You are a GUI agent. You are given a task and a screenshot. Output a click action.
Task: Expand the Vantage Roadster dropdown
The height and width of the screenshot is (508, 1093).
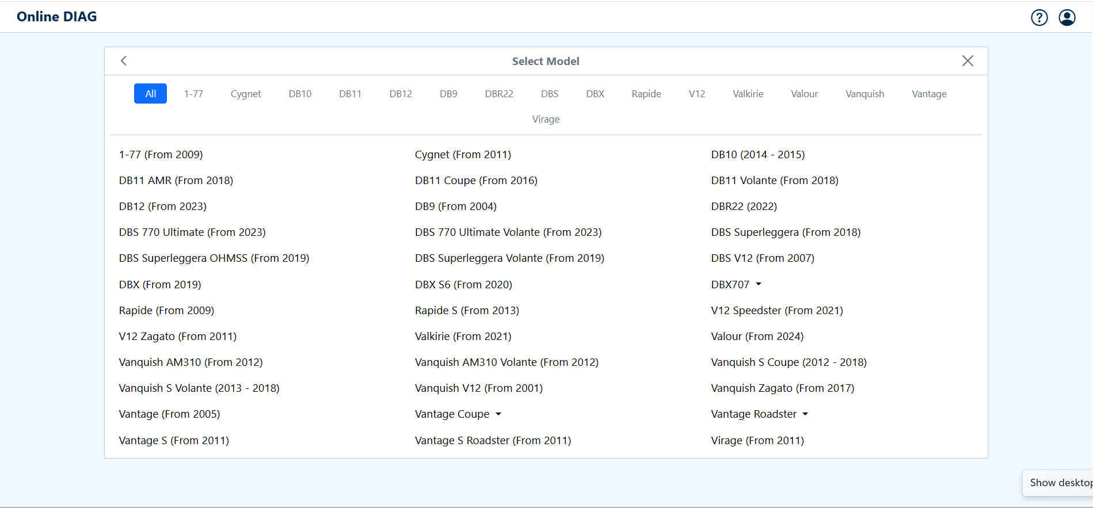pos(760,414)
